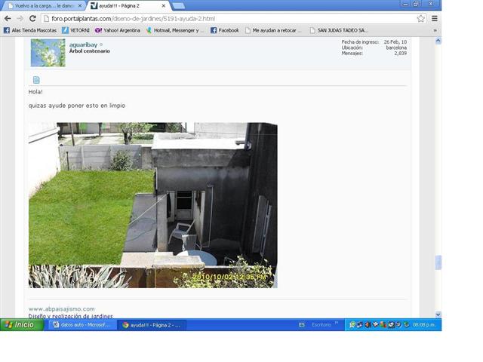
Task: Go forward with the forward arrow
Action: [20, 18]
